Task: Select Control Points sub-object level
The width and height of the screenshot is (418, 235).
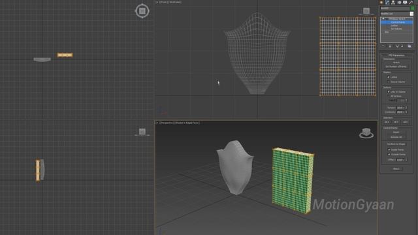Action: [397, 22]
